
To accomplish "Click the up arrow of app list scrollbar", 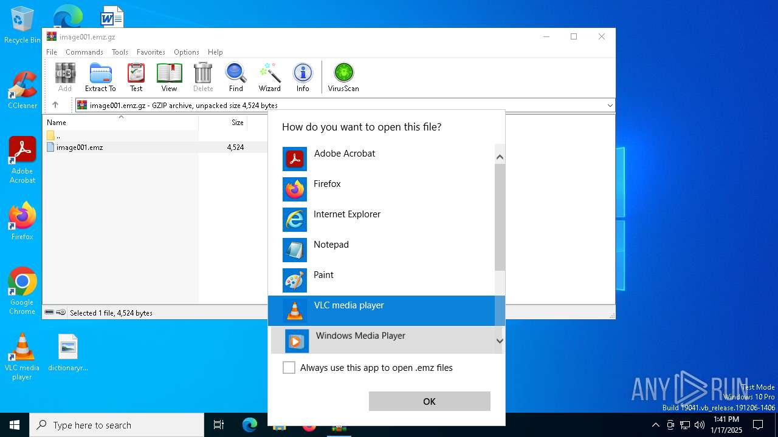I will click(x=500, y=157).
